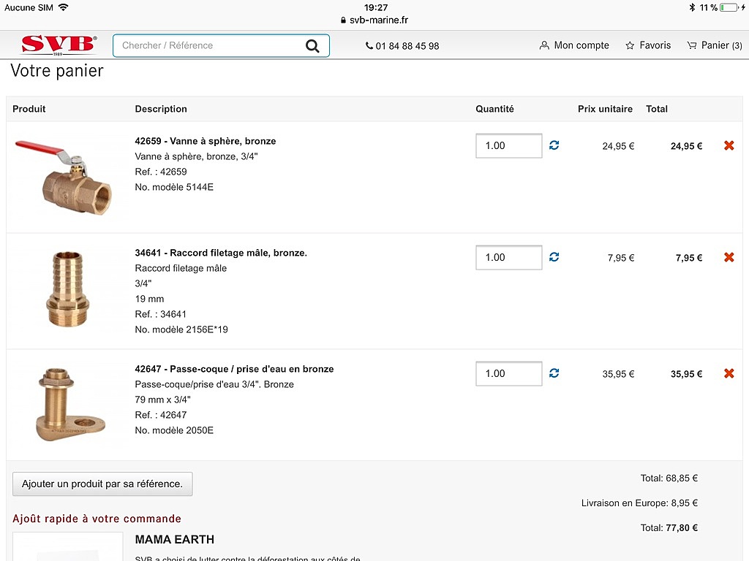The width and height of the screenshot is (749, 561).
Task: Click the search magnifier icon
Action: 312,46
